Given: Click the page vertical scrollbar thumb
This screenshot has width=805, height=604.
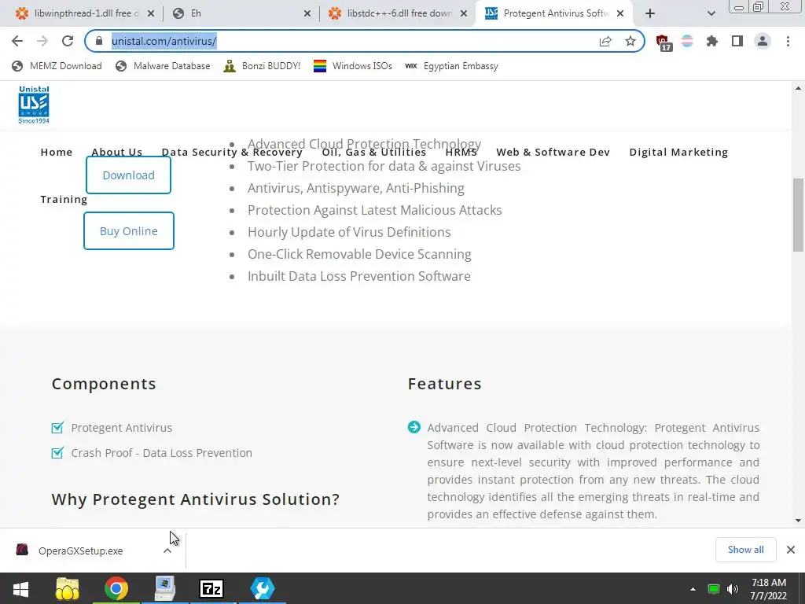Looking at the screenshot, I should (x=798, y=215).
